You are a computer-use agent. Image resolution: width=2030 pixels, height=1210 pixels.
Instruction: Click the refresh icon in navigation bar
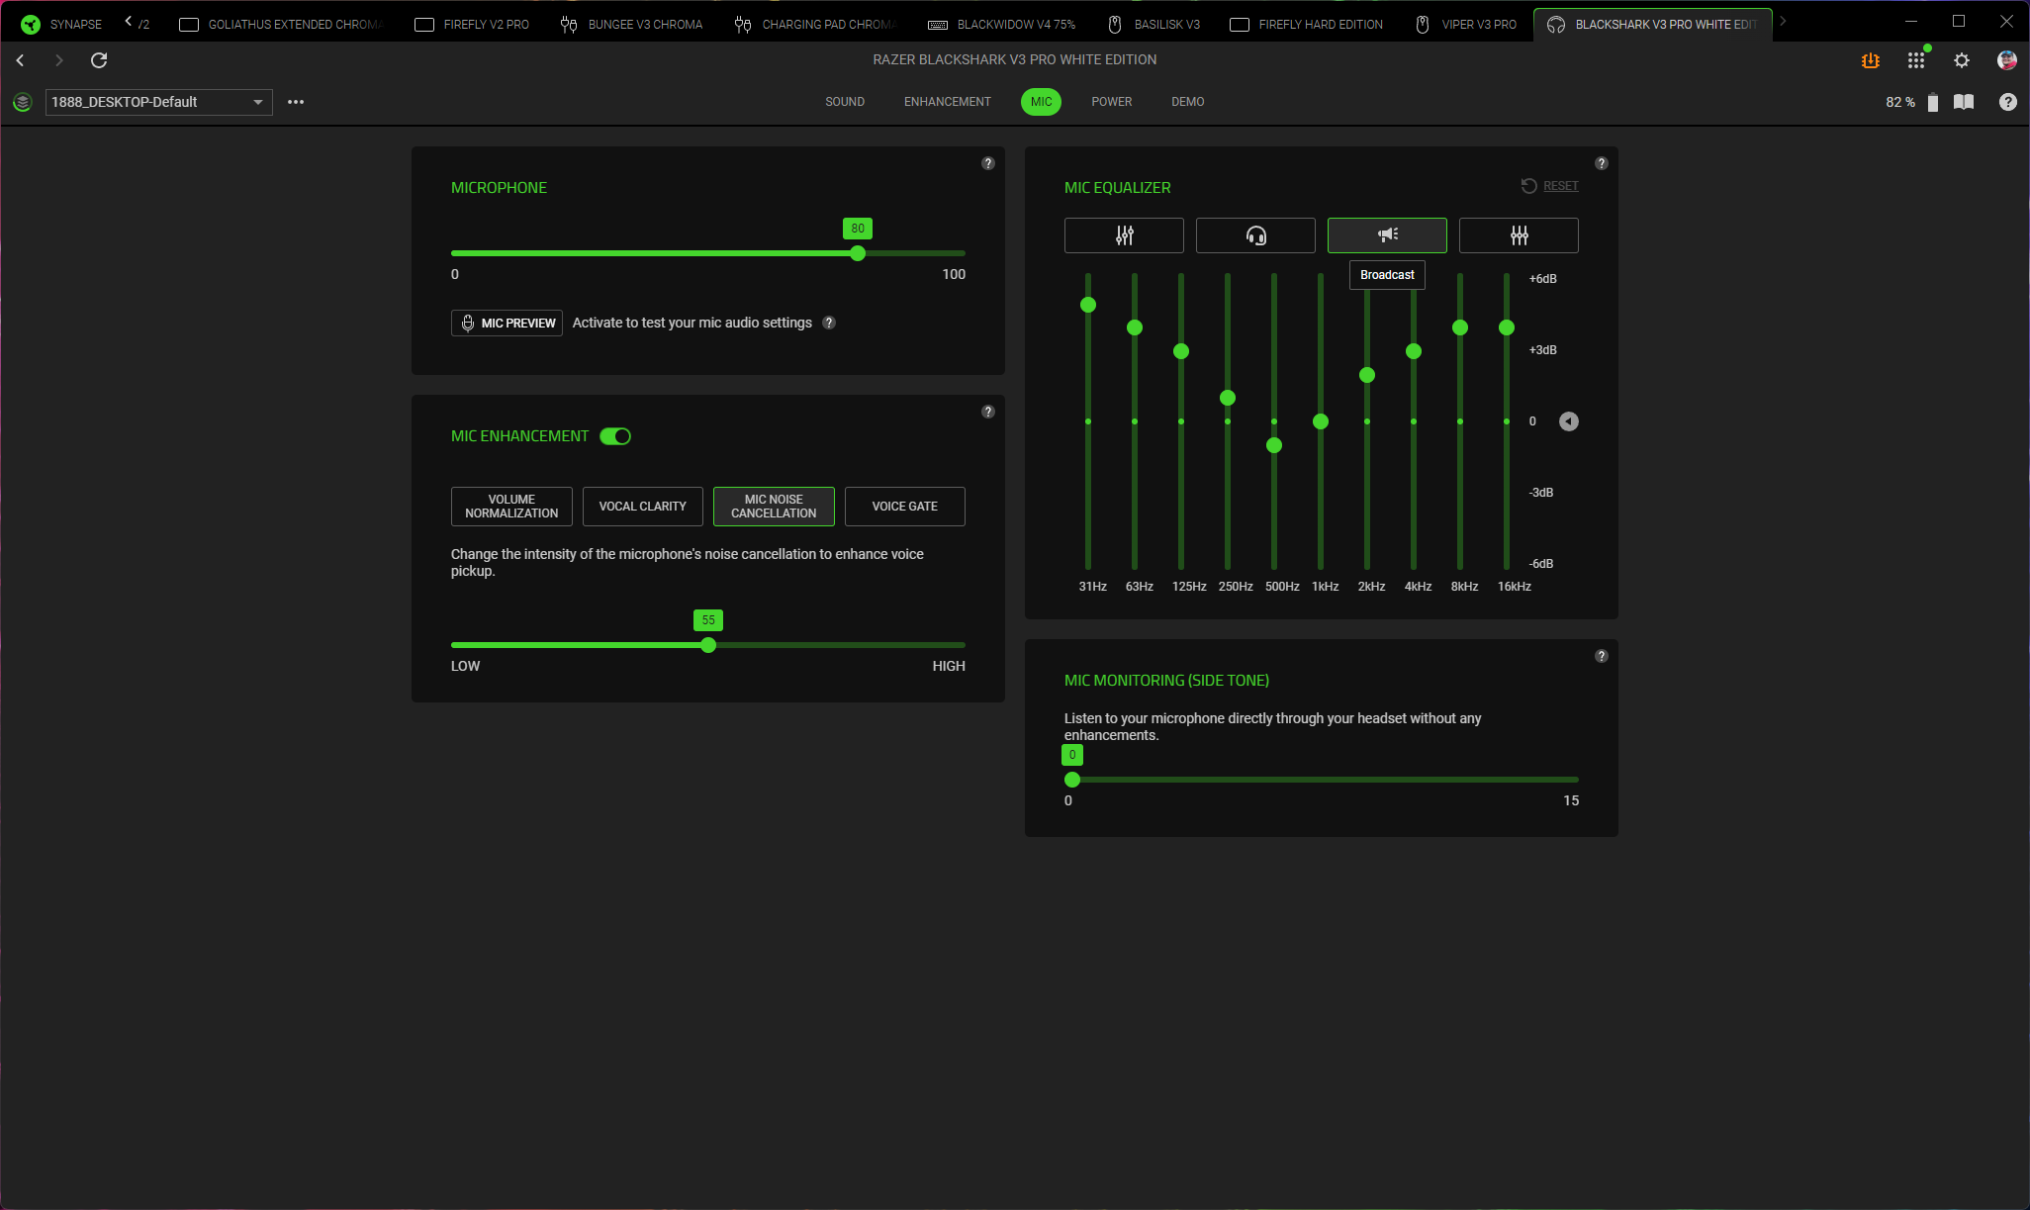click(99, 60)
